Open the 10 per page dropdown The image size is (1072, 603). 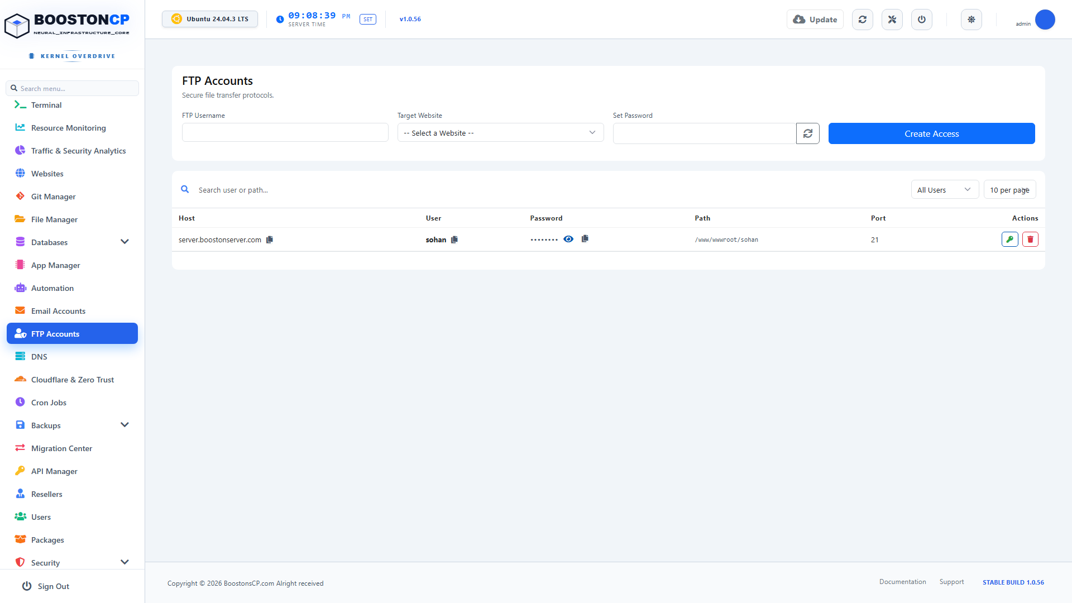[x=1009, y=190]
